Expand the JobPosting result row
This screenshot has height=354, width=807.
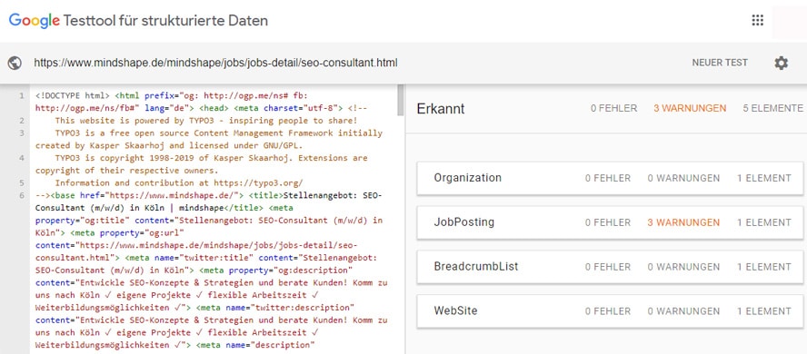[x=610, y=222]
